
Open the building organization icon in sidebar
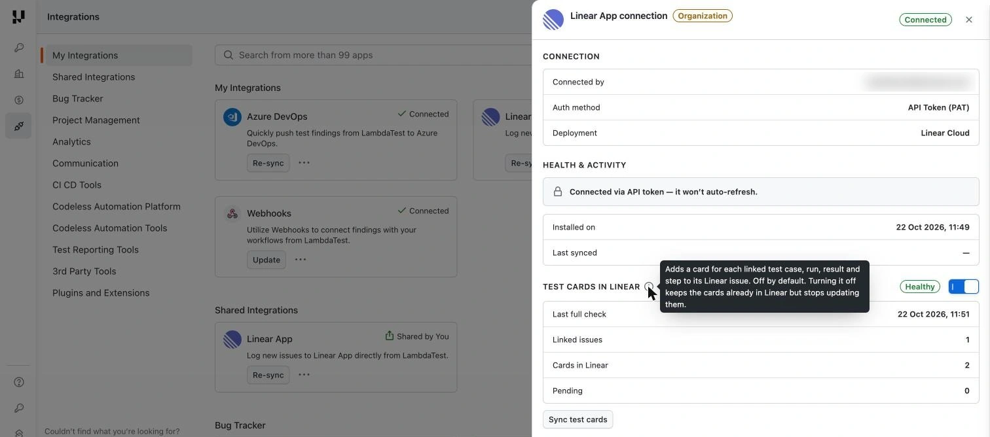(x=18, y=74)
